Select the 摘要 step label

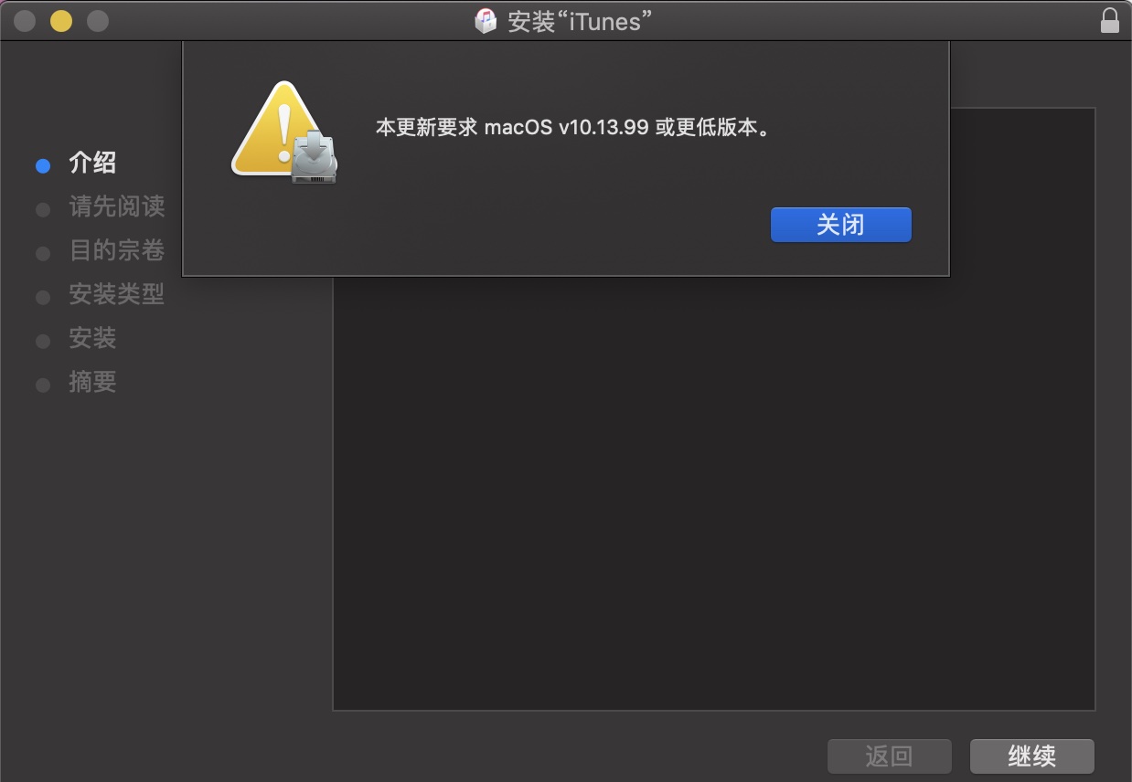tap(92, 382)
